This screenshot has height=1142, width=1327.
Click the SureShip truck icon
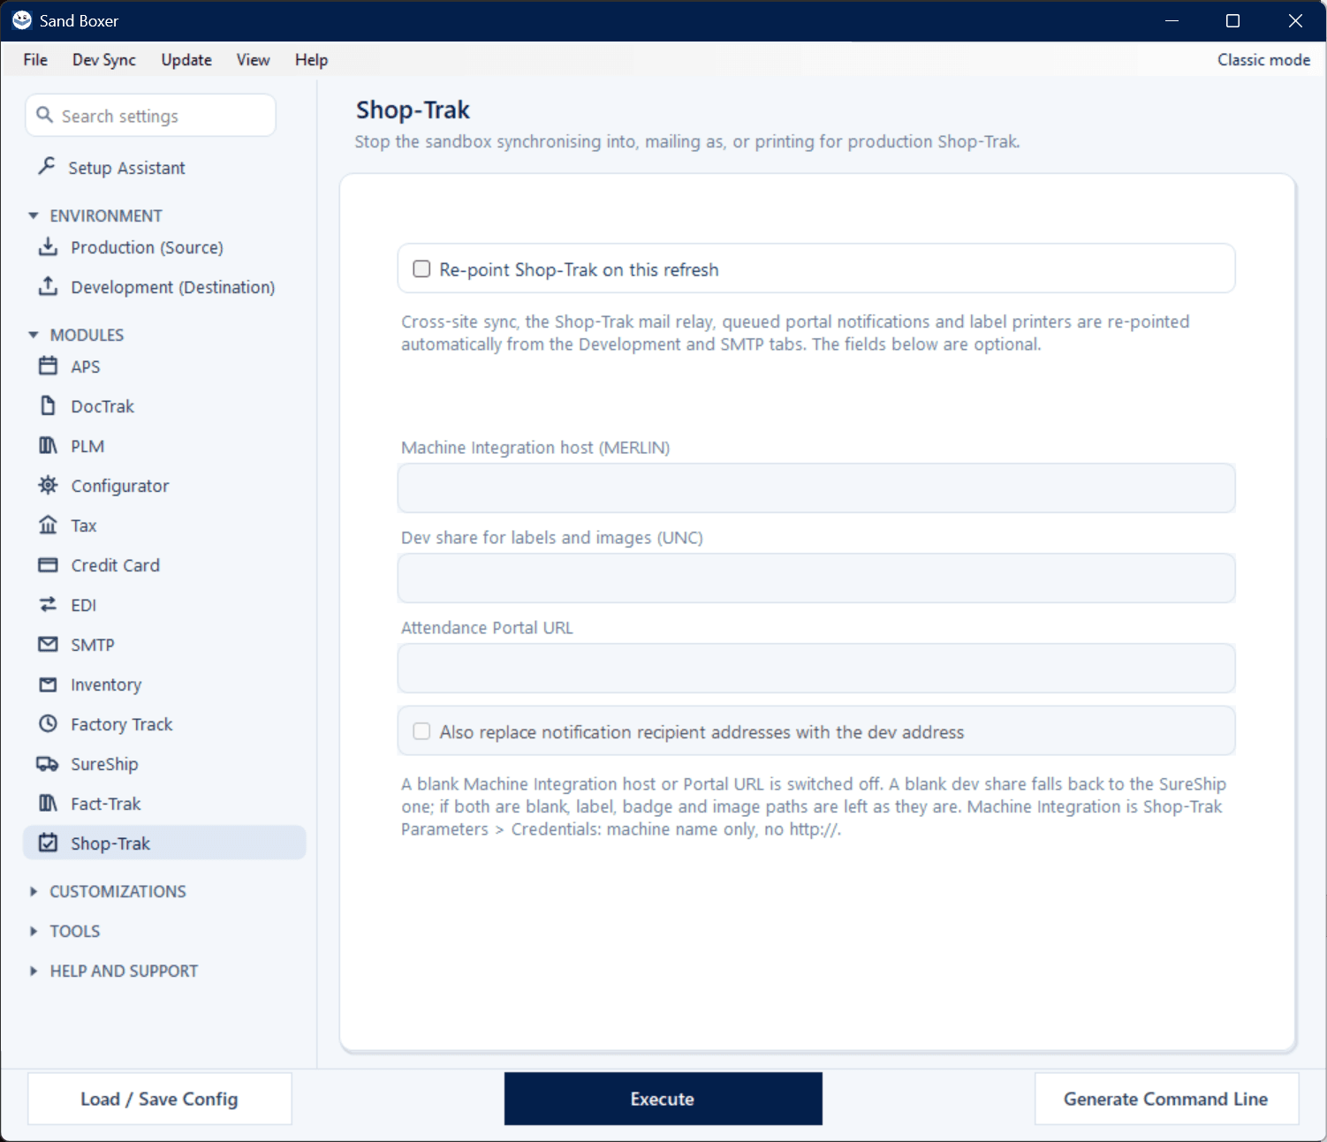(x=48, y=763)
